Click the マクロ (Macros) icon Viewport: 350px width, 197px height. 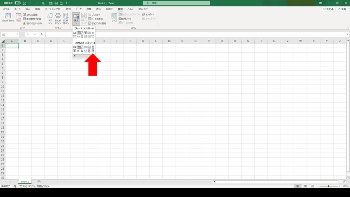tap(18, 18)
